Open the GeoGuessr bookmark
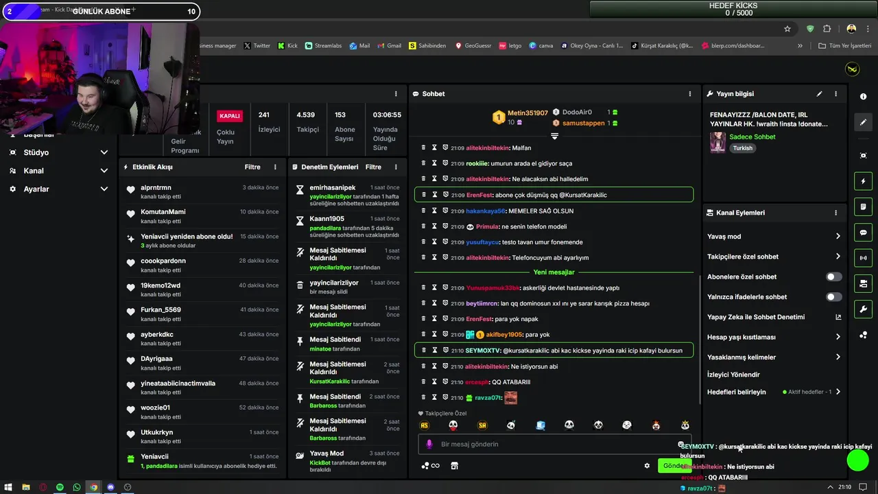Screen dimensions: 878x494 [x=473, y=46]
